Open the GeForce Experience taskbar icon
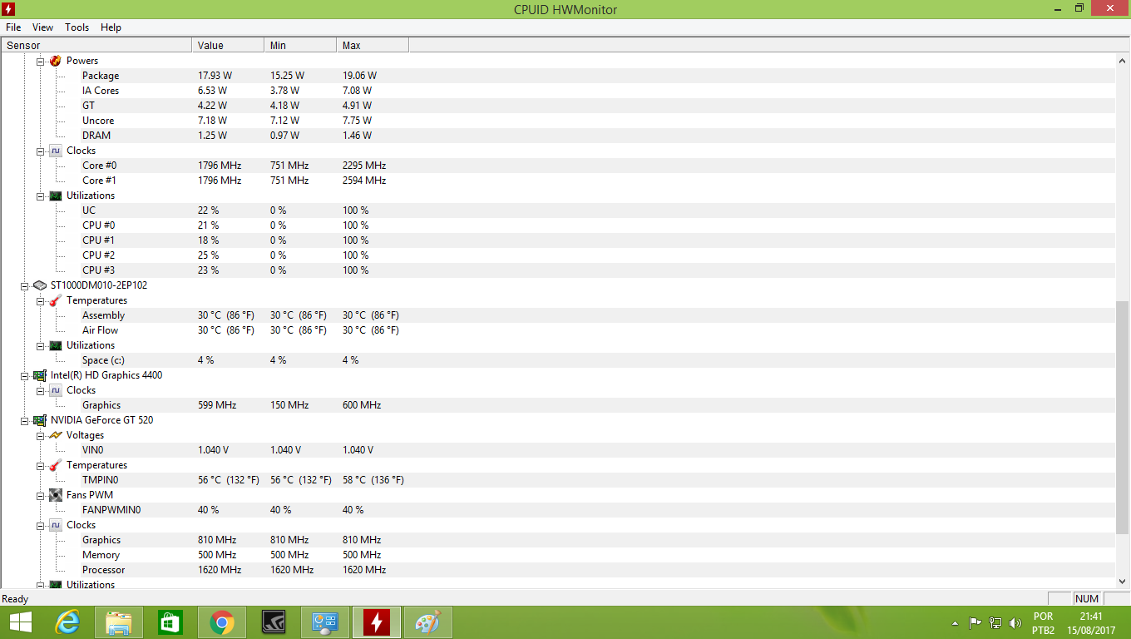This screenshot has height=639, width=1131. click(x=274, y=622)
